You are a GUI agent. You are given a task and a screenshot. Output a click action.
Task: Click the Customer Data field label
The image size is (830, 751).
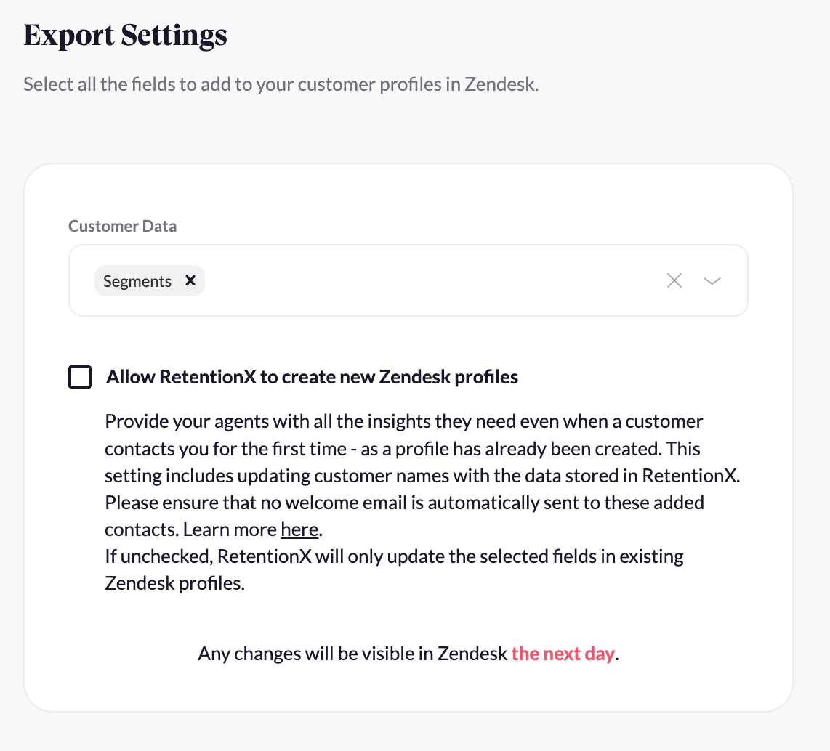[122, 226]
